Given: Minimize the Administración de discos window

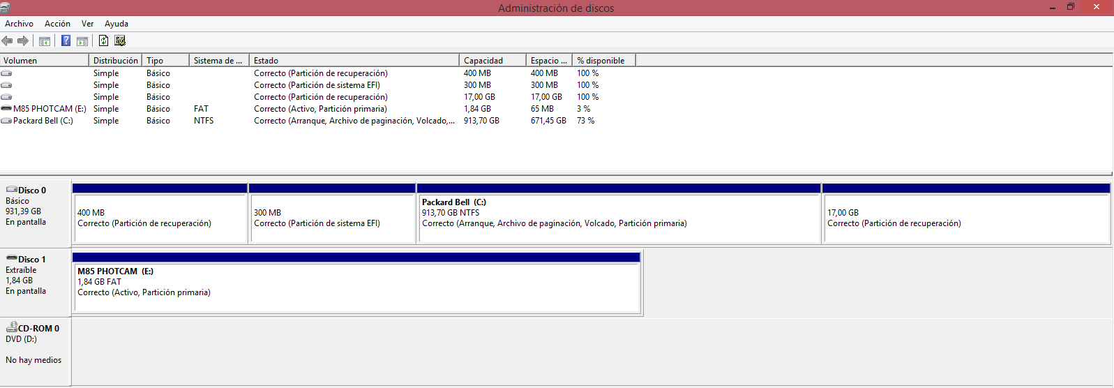Looking at the screenshot, I should tap(1052, 7).
